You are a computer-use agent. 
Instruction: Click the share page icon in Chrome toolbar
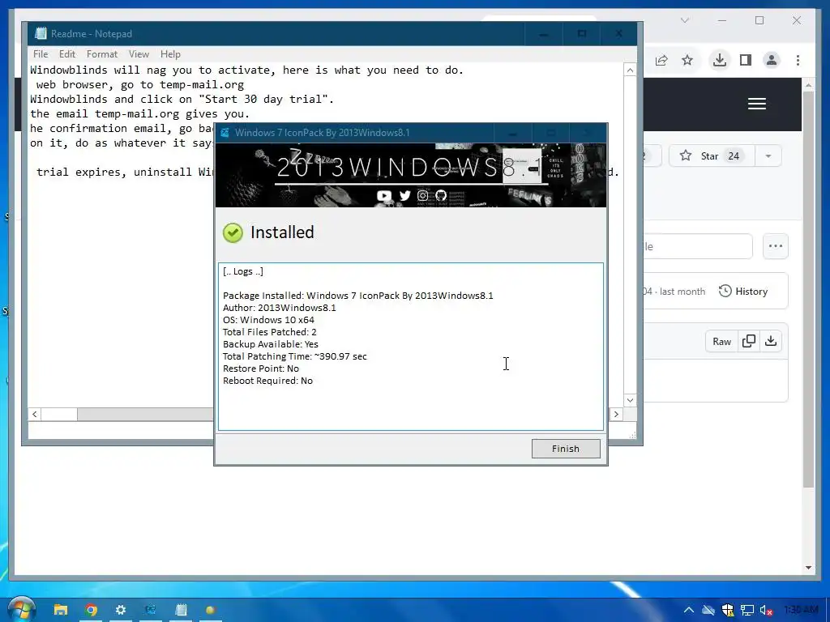coord(661,60)
